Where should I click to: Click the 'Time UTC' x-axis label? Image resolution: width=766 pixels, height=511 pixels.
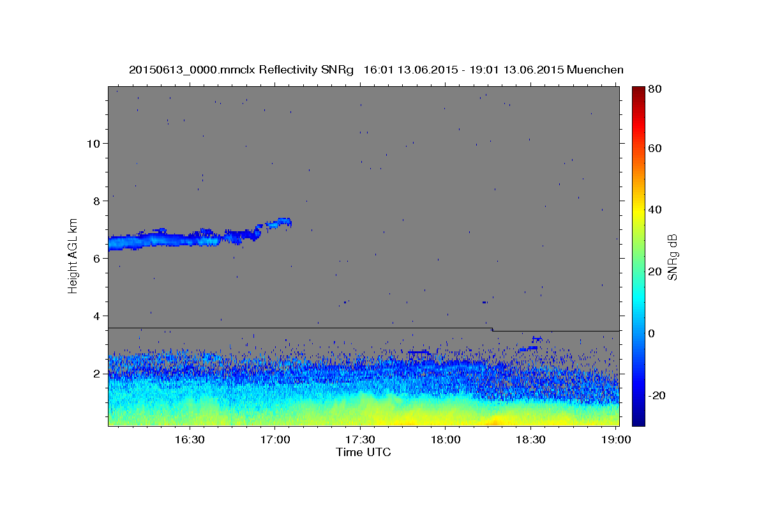click(363, 452)
